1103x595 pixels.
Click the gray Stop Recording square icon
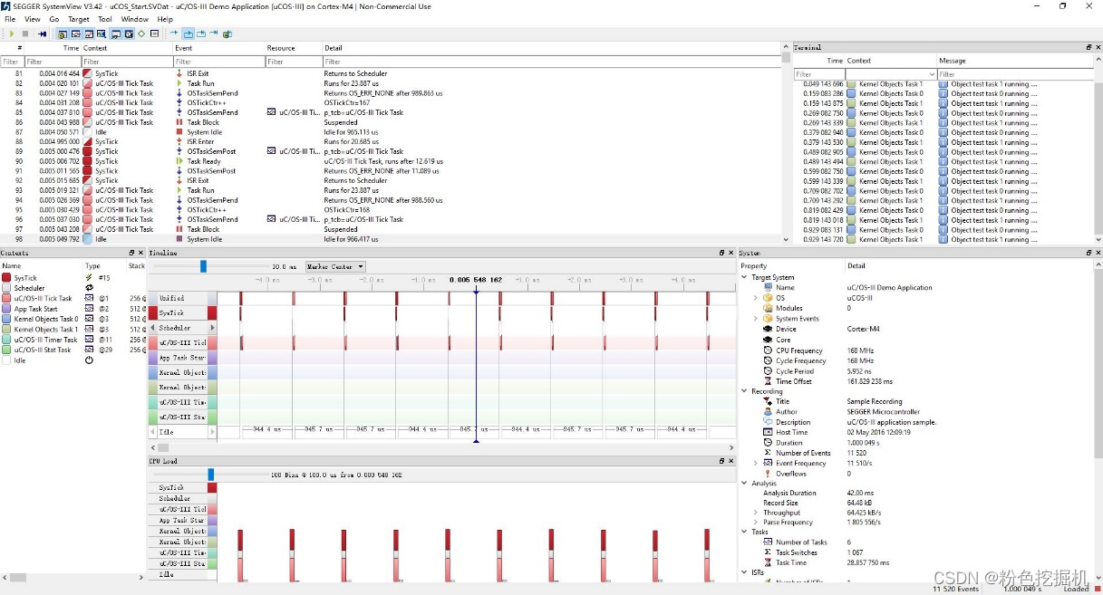25,34
